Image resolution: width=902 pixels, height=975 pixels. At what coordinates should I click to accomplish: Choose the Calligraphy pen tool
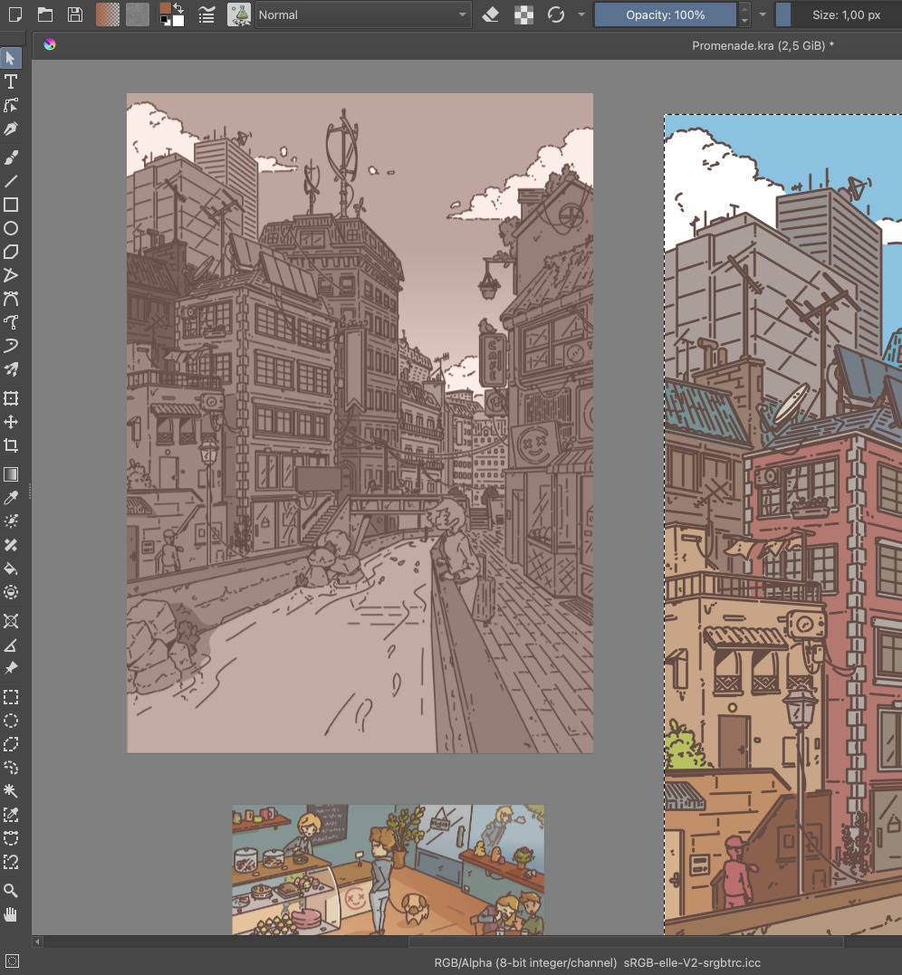pyautogui.click(x=11, y=129)
